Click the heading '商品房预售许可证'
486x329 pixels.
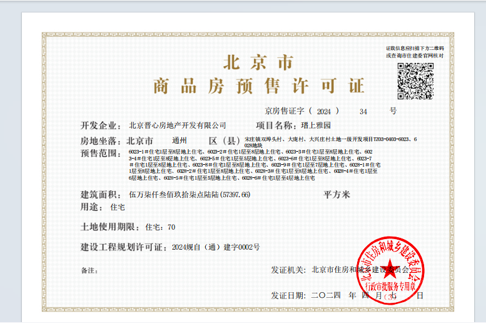pyautogui.click(x=258, y=86)
